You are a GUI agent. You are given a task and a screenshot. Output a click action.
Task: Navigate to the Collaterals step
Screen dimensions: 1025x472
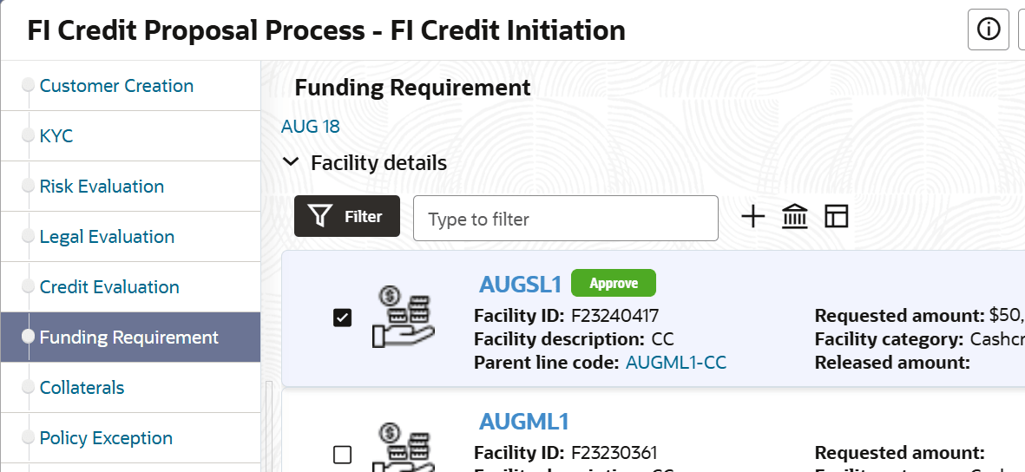(x=82, y=388)
